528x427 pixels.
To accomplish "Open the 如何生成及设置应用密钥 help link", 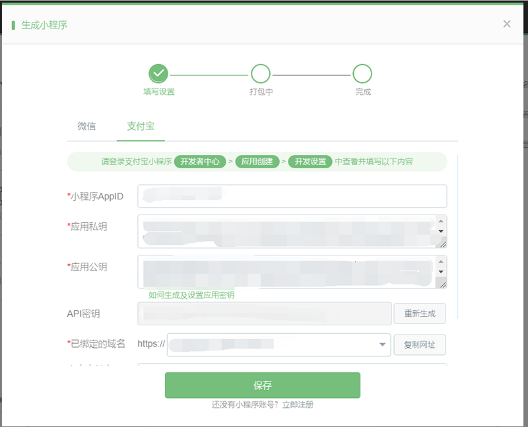I will tap(191, 295).
